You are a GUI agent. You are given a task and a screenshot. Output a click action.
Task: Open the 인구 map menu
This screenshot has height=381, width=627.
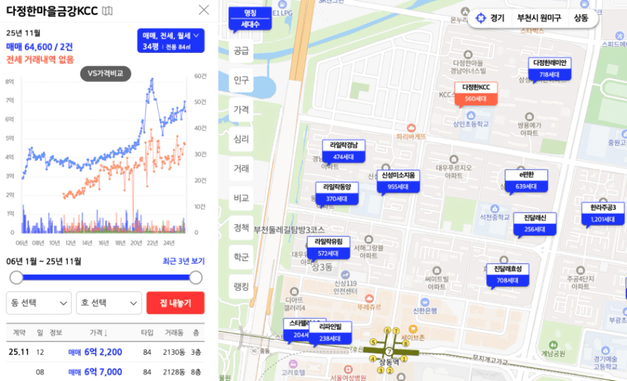(x=241, y=80)
